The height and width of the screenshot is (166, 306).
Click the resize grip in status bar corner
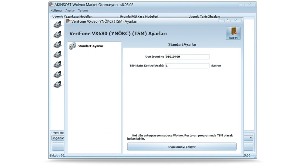click(x=255, y=156)
